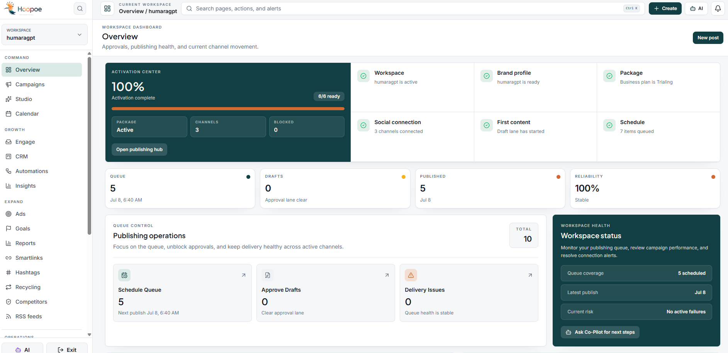Click the orange activation progress bar
728x353 pixels.
[228, 109]
